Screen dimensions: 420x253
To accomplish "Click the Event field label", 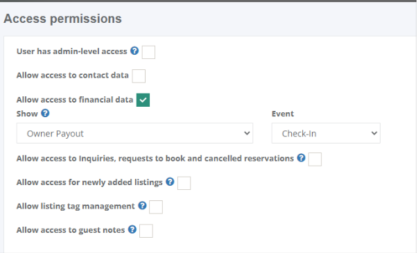I will (283, 114).
